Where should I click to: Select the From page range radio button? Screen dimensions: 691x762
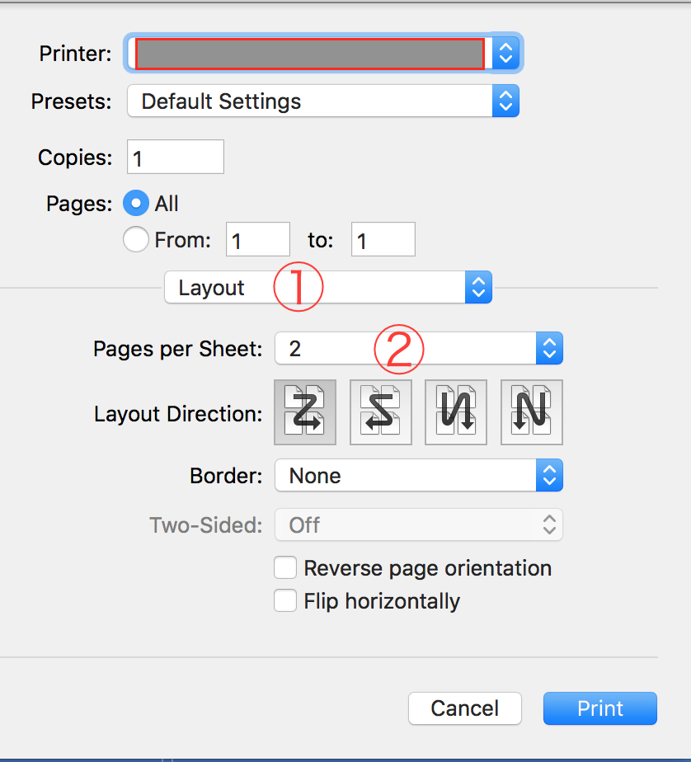[135, 240]
